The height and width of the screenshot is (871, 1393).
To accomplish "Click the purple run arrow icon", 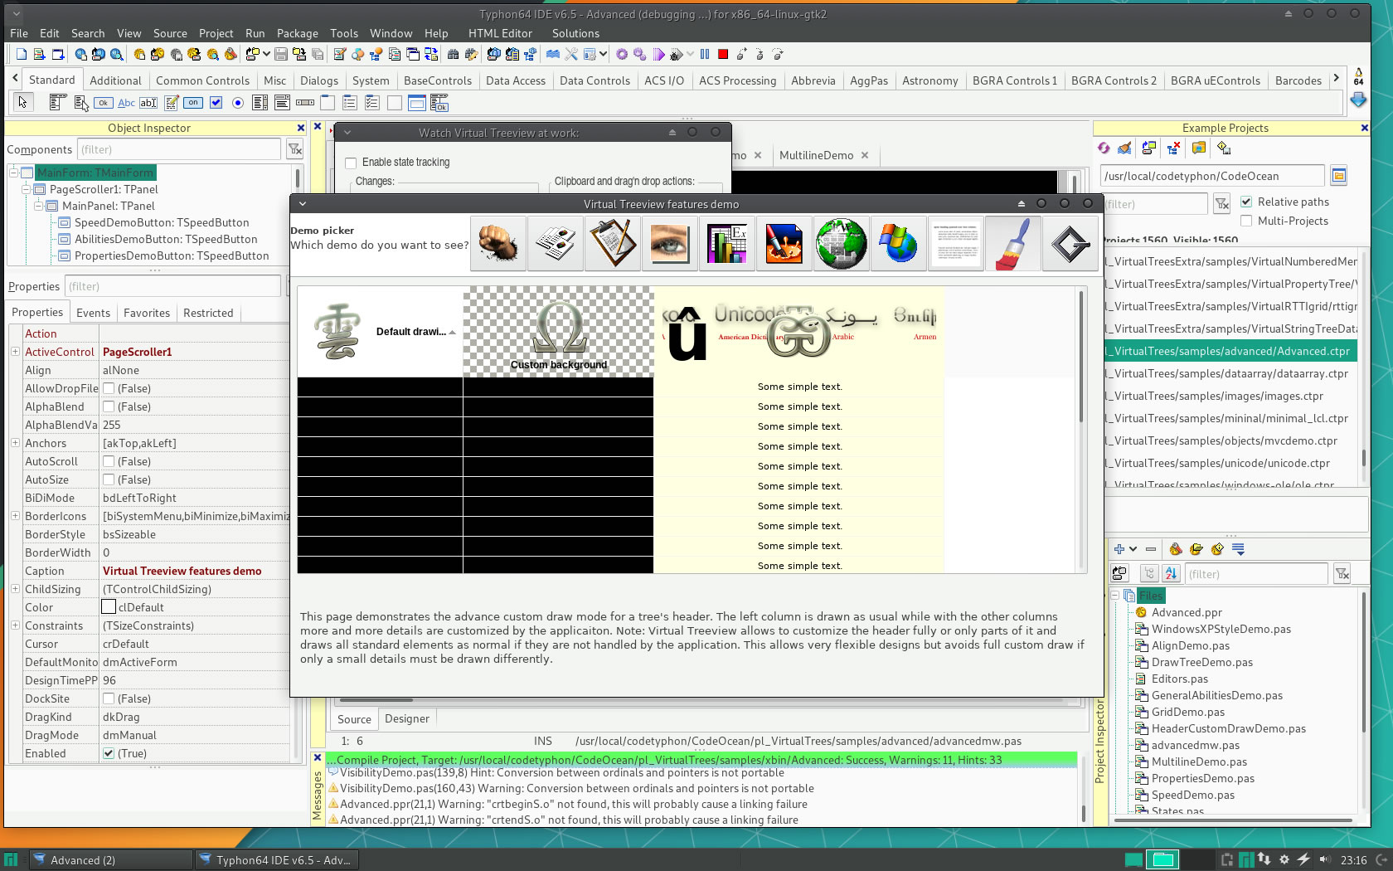I will (x=658, y=54).
